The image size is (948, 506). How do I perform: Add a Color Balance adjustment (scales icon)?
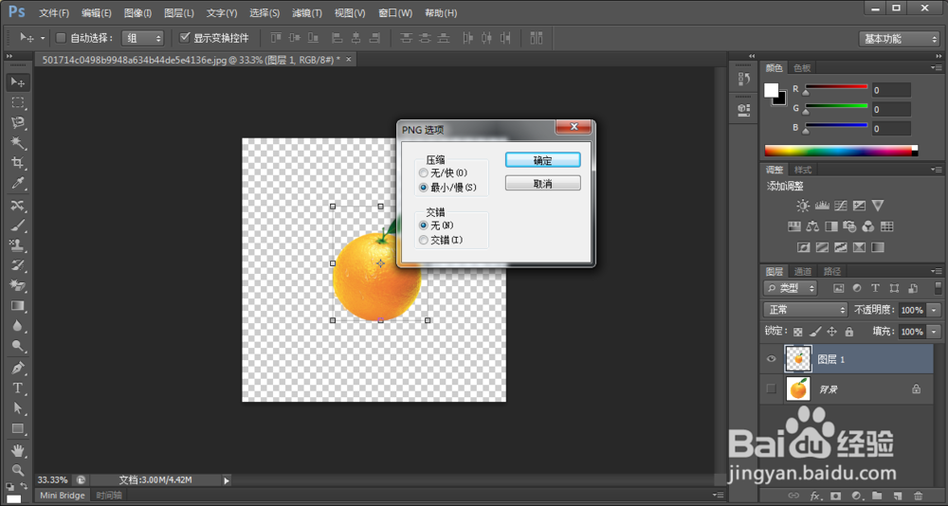tap(812, 226)
